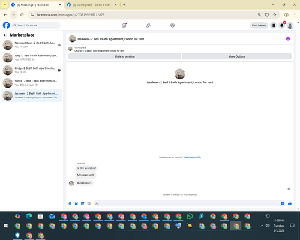Viewport: 300px width, 240px height.
Task: Open the account profile menu
Action: click(290, 25)
